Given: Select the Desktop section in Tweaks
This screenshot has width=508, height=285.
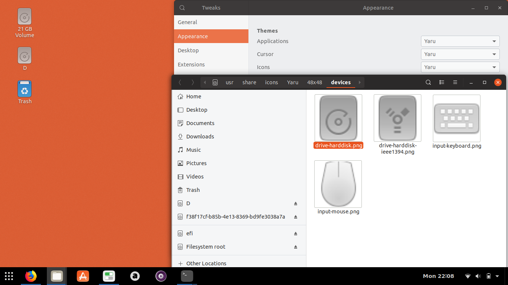Looking at the screenshot, I should pos(188,50).
